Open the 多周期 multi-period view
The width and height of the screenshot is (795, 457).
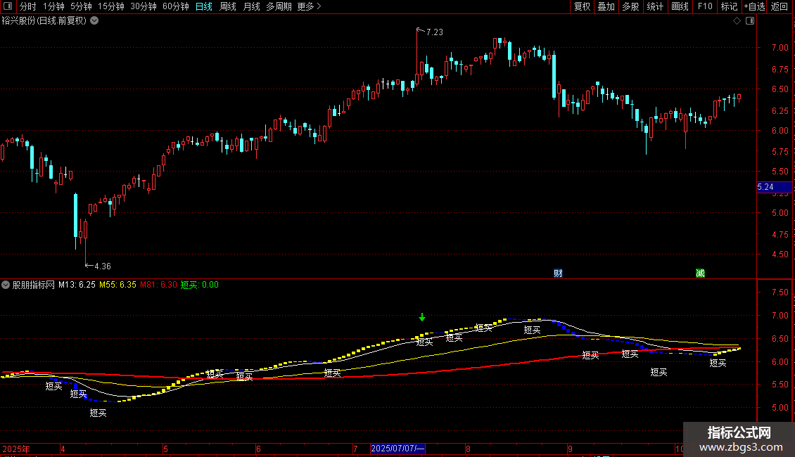(279, 6)
